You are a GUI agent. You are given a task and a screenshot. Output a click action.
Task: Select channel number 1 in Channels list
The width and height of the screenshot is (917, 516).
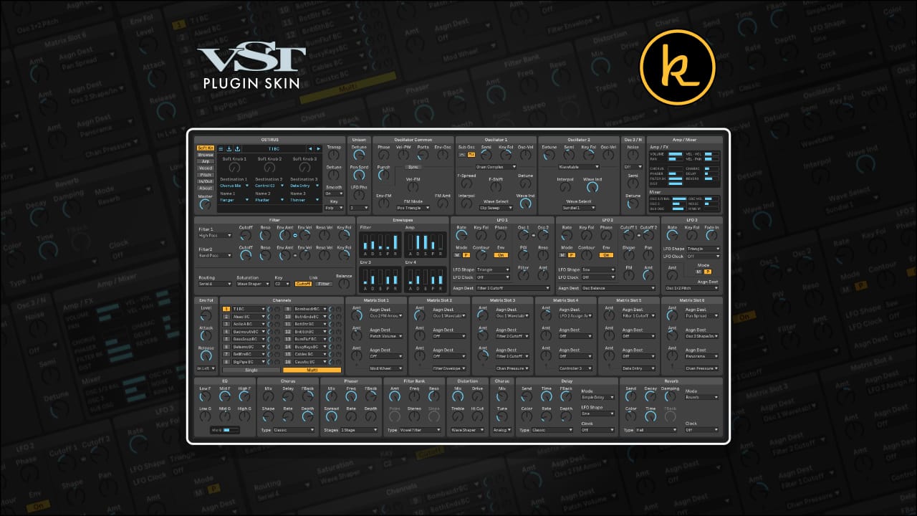click(226, 309)
